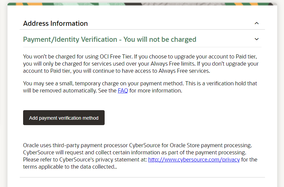284x187 pixels.
Task: Visit the cybersource.com/privacy link
Action: tap(194, 159)
